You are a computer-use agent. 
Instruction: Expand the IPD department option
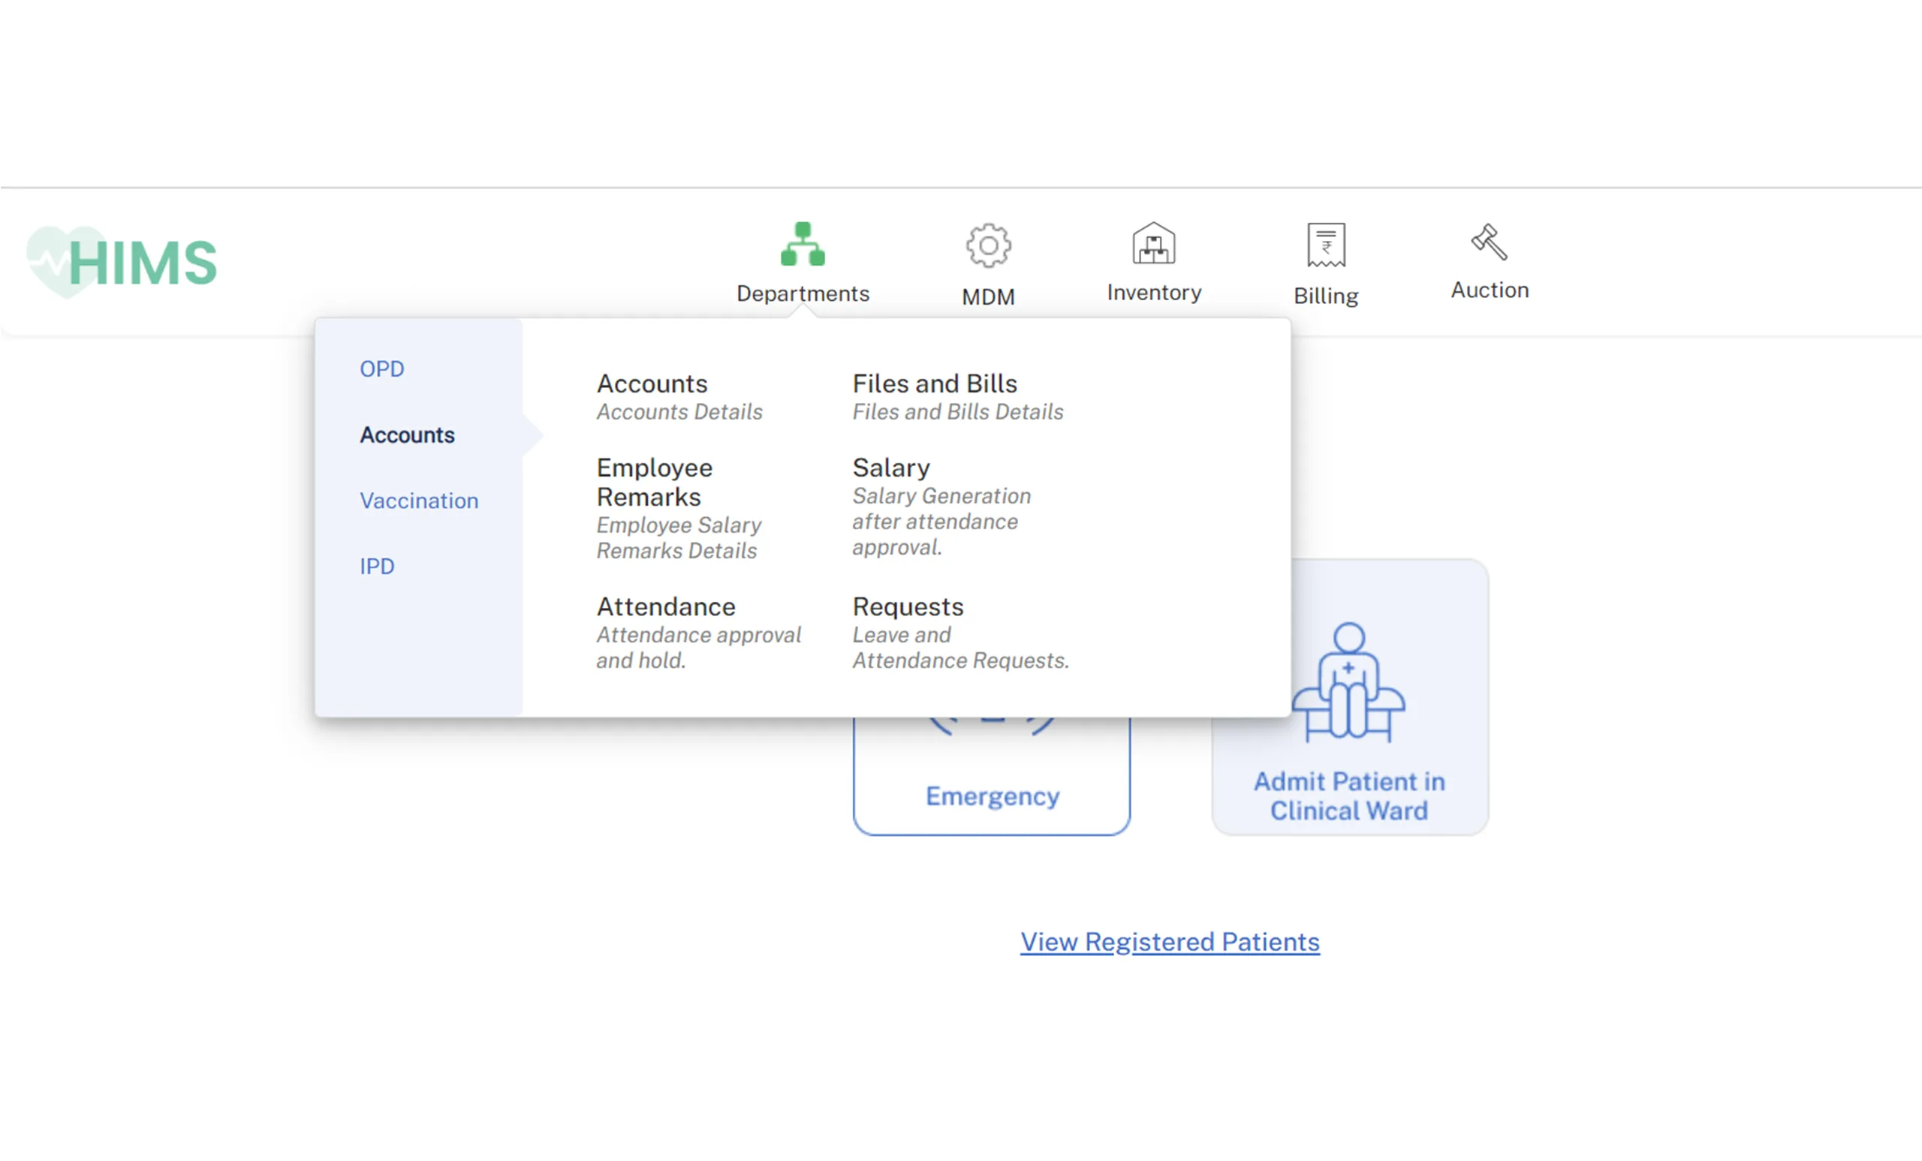[x=376, y=565]
